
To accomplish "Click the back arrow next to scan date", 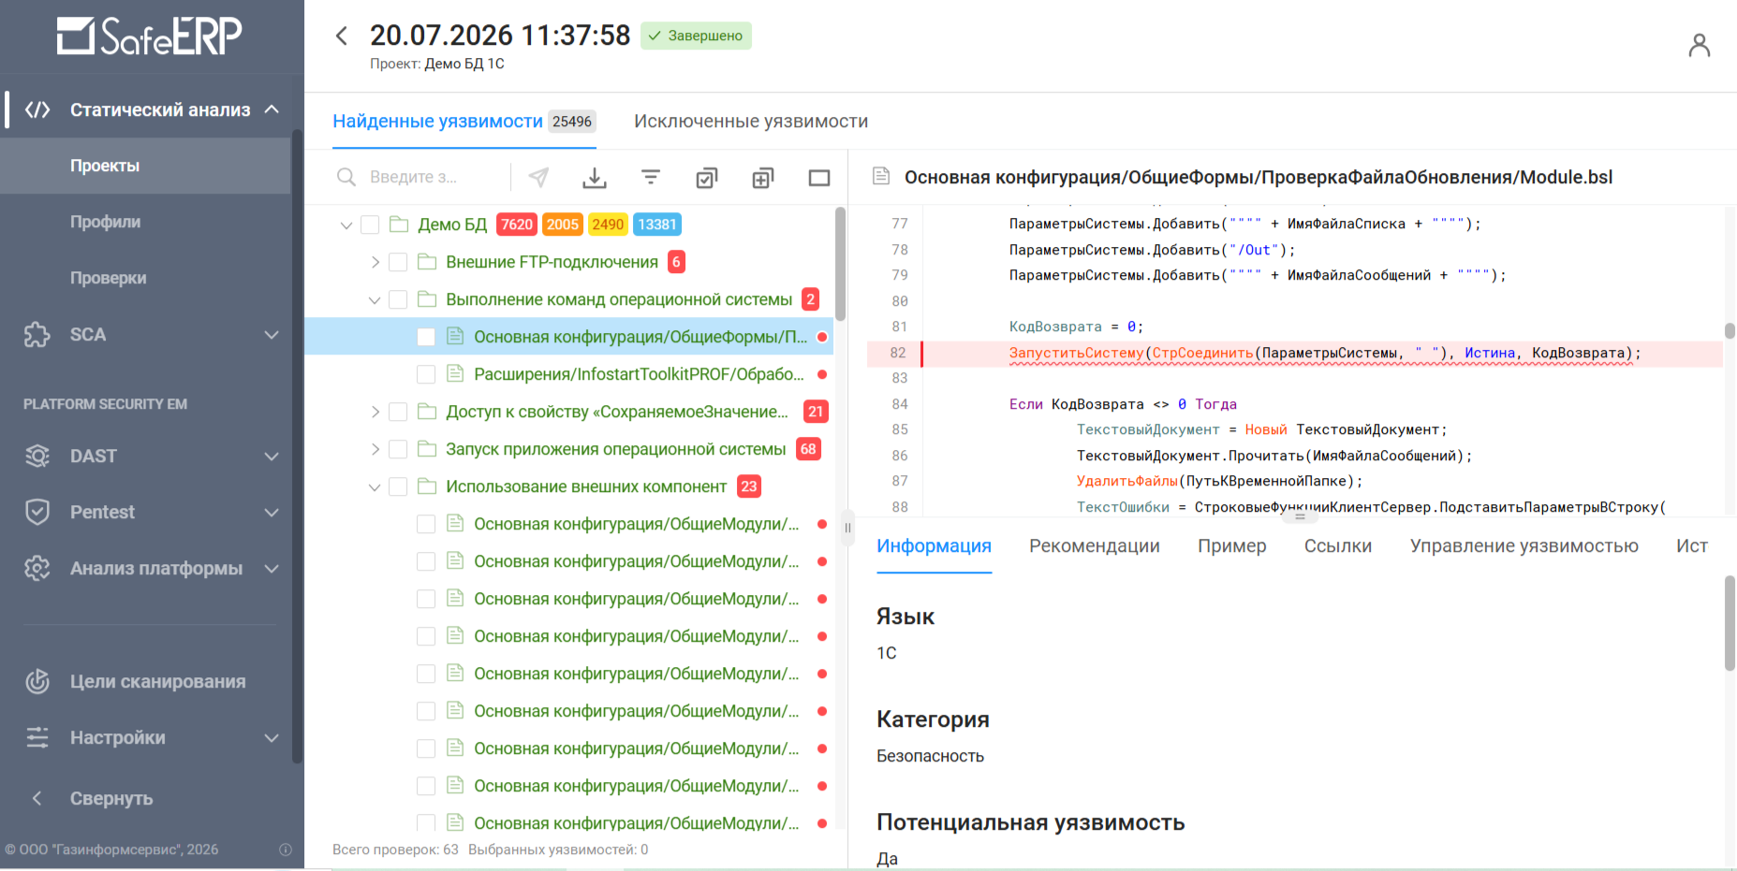I will (x=342, y=36).
